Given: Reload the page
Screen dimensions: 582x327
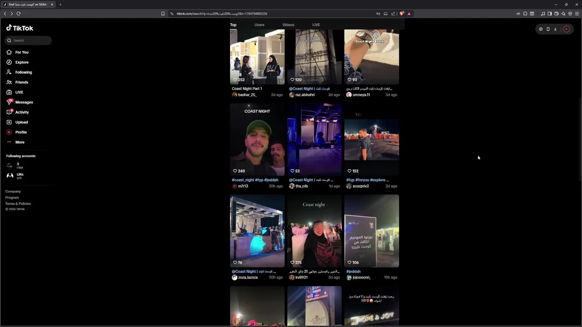Looking at the screenshot, I should point(19,14).
